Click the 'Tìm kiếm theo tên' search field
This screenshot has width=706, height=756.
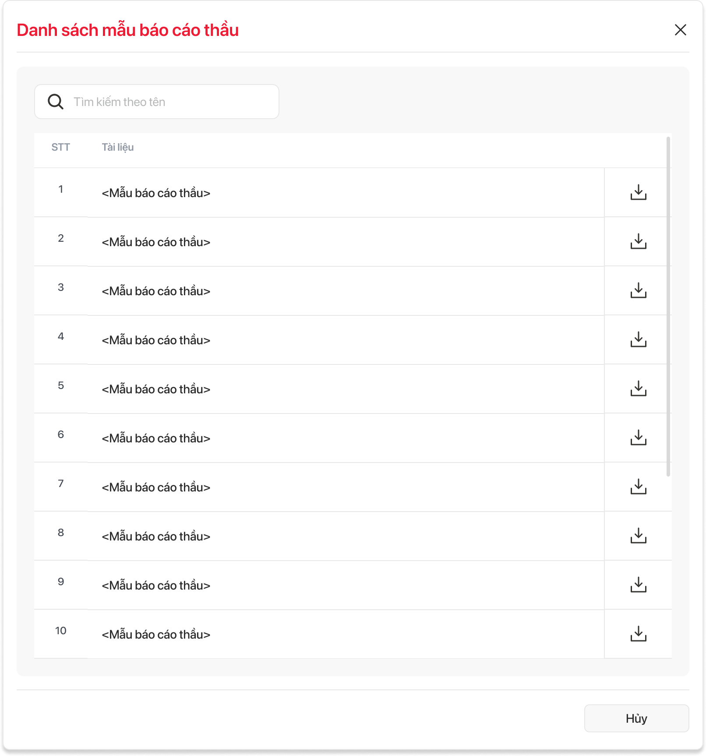point(171,102)
